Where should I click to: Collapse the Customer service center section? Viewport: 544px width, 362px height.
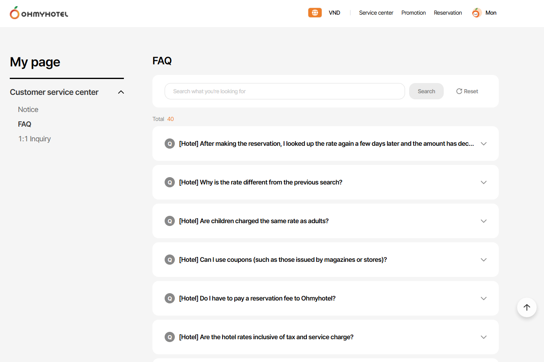[121, 92]
